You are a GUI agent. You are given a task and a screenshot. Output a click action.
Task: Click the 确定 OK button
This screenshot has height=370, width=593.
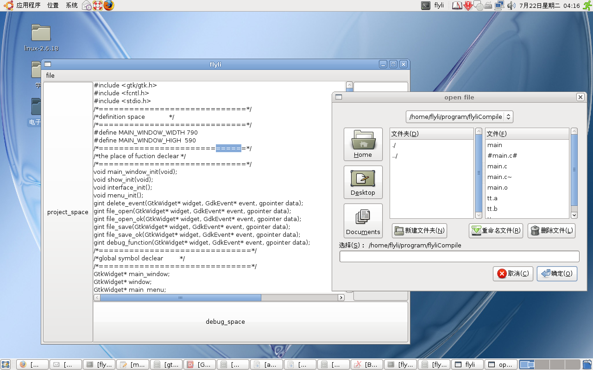point(557,274)
